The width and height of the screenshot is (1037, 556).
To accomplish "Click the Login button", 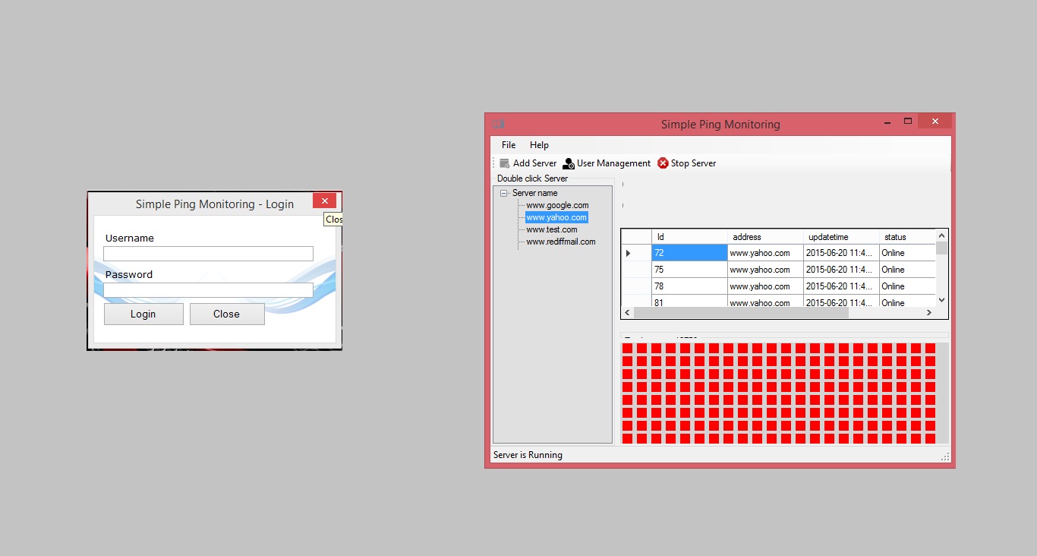I will (143, 314).
